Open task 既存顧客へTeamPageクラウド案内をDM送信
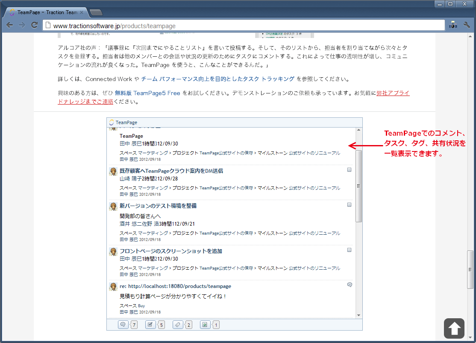Viewport: 476px width, 343px height. [171, 171]
